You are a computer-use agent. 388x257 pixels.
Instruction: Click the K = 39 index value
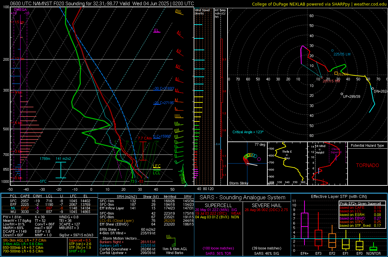[39, 217]
